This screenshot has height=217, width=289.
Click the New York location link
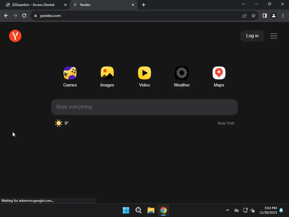coord(226,123)
